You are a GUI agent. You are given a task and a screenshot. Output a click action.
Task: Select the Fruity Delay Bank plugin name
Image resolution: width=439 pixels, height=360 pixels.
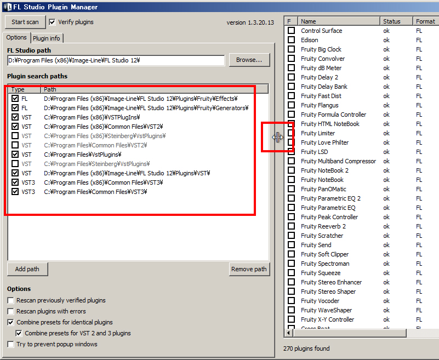click(324, 87)
